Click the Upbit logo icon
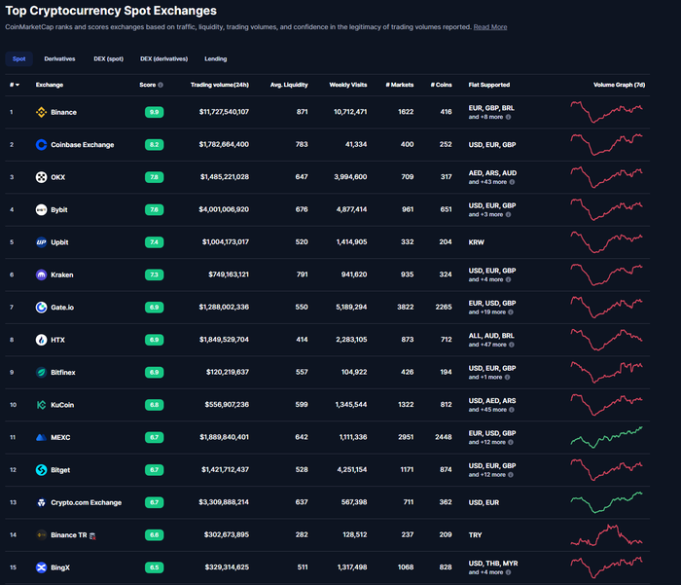Image resolution: width=681 pixels, height=585 pixels. [41, 242]
